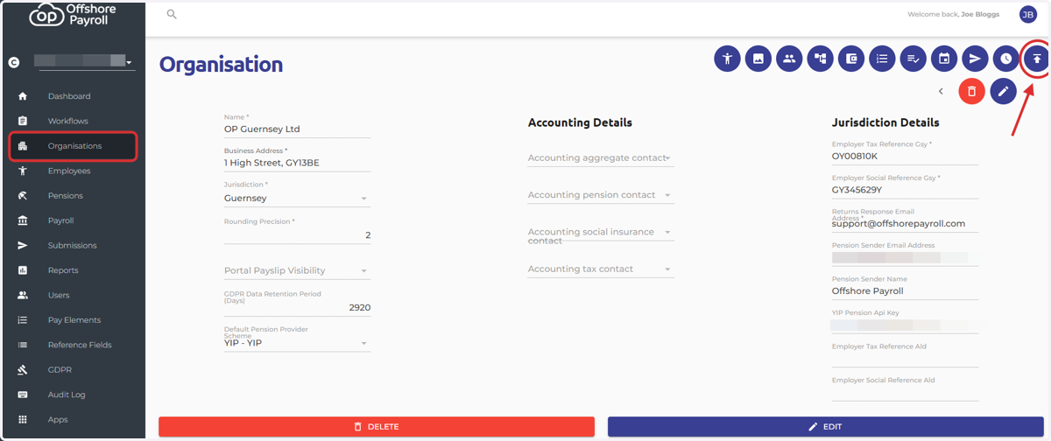Screen dimensions: 1051x441
Task: Open the Portal Payslip Visibility dropdown
Action: pyautogui.click(x=297, y=271)
